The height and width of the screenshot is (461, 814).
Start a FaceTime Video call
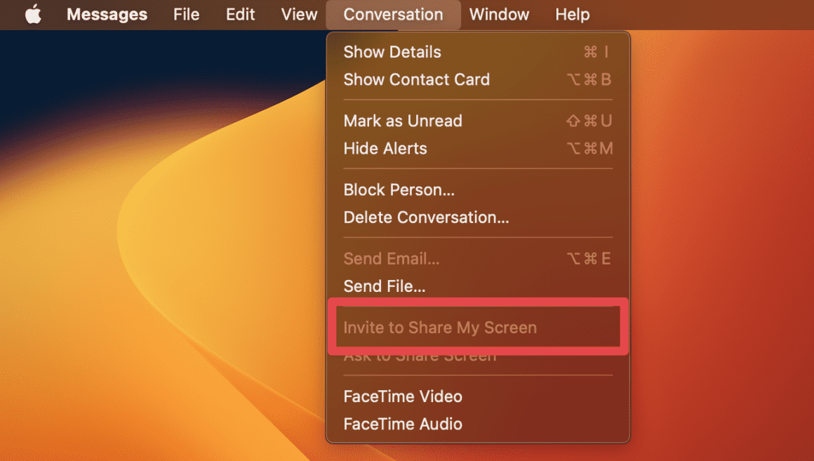coord(403,396)
